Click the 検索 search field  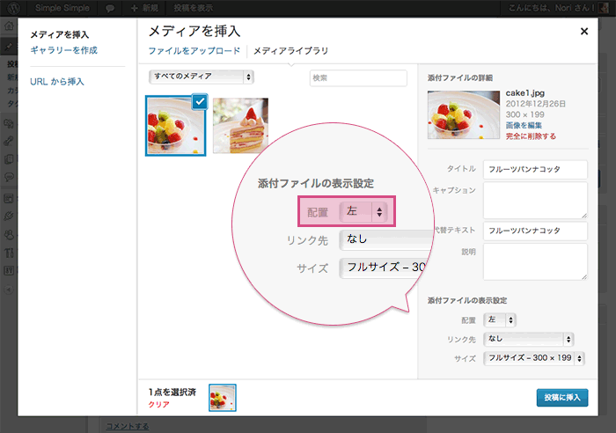[x=358, y=78]
